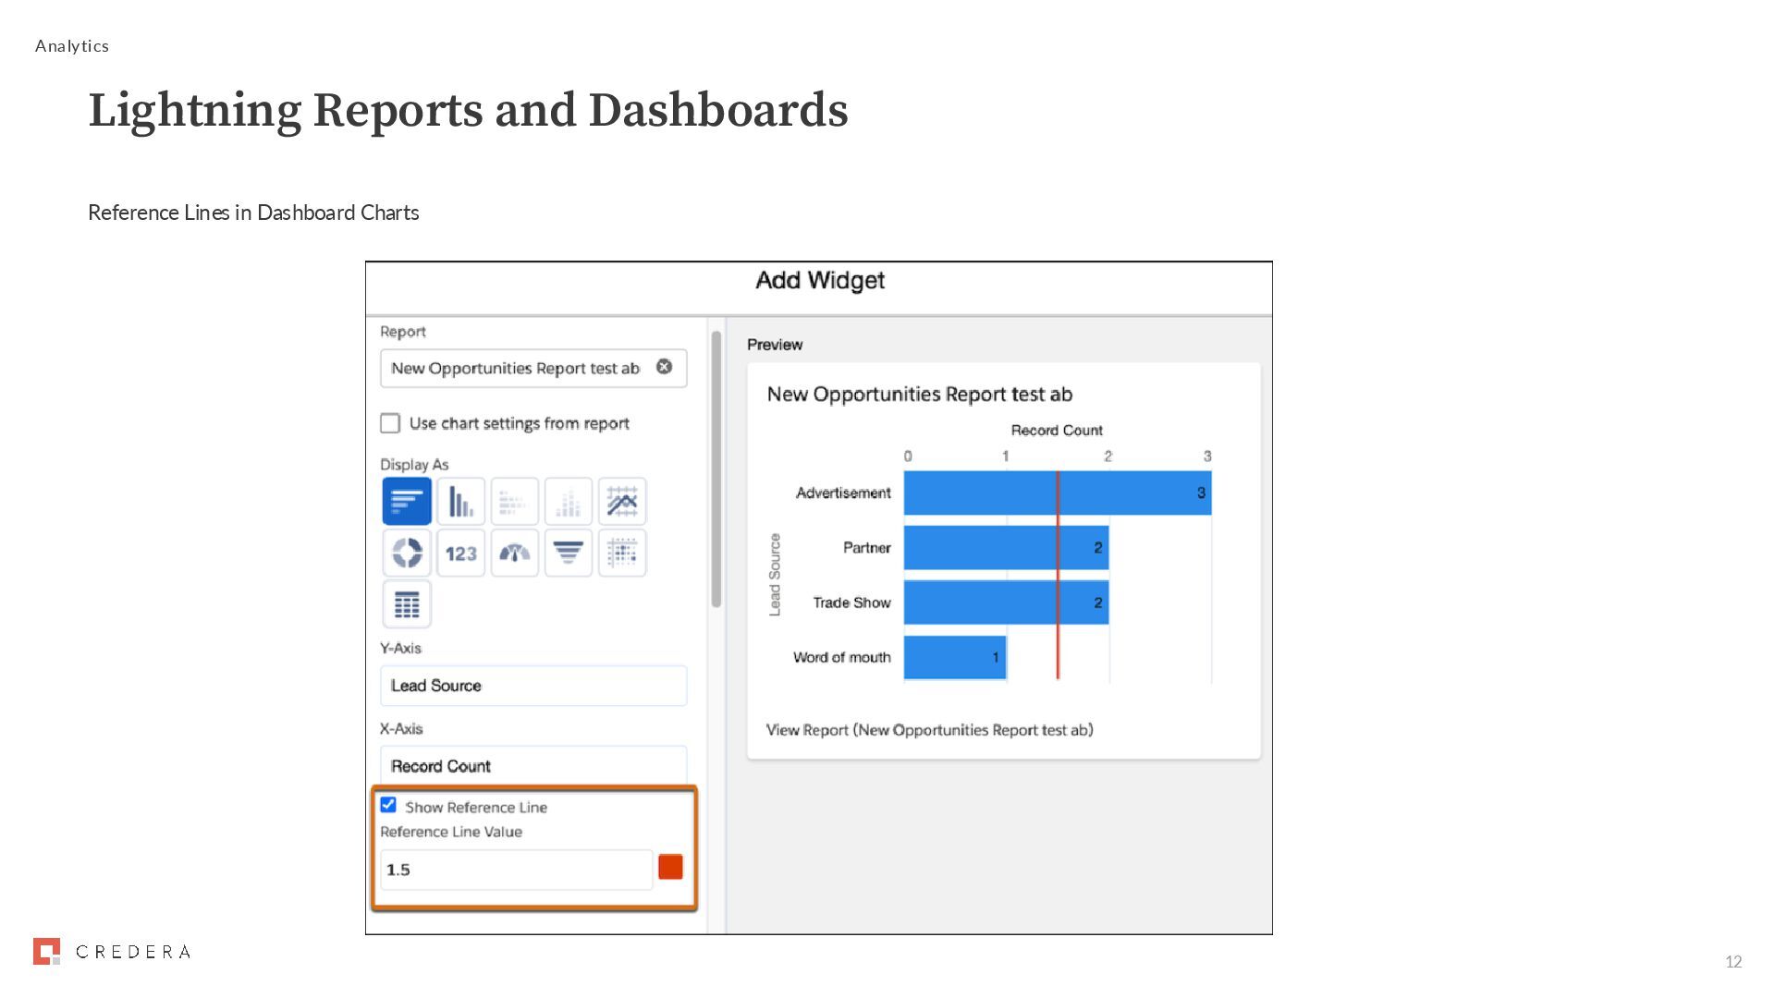Choose the stacked vertical bar chart icon

click(568, 502)
